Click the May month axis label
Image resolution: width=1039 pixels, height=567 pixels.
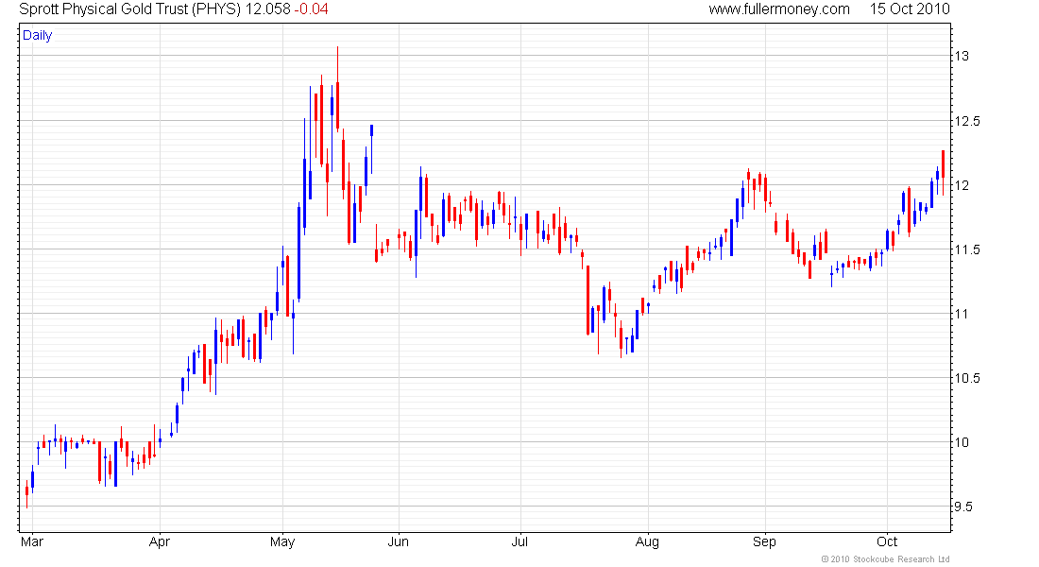pyautogui.click(x=282, y=541)
